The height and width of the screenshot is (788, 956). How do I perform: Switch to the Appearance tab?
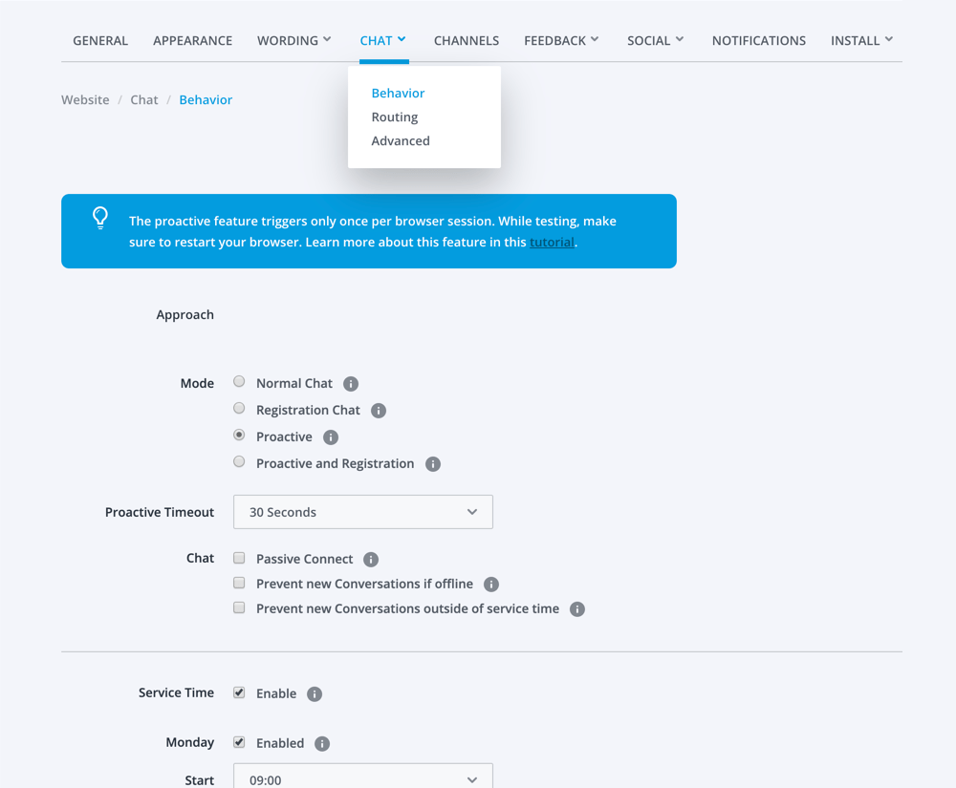pos(193,41)
